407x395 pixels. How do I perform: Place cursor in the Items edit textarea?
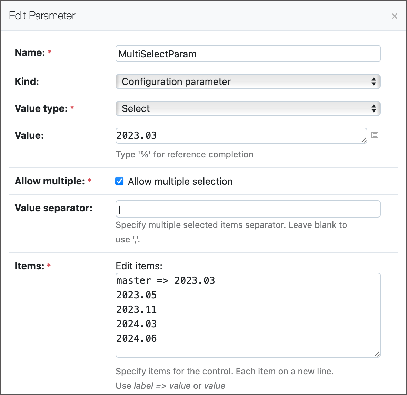pos(248,314)
